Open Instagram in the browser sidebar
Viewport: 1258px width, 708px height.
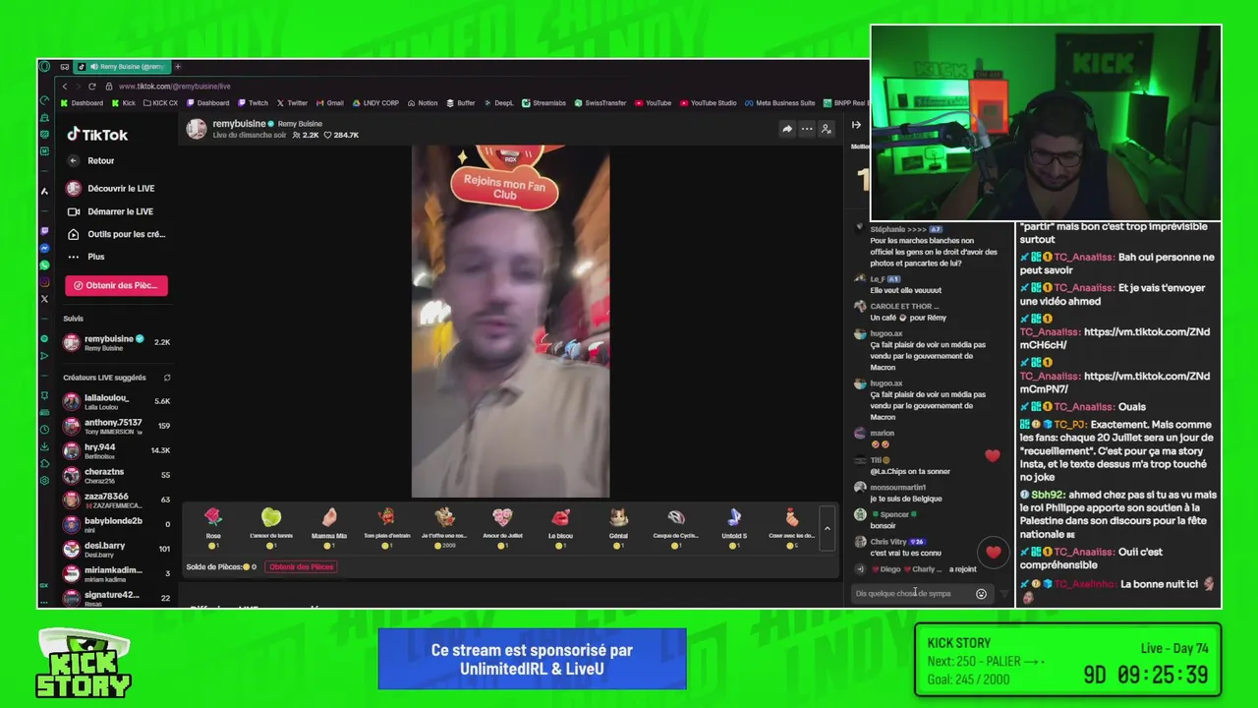coord(44,282)
